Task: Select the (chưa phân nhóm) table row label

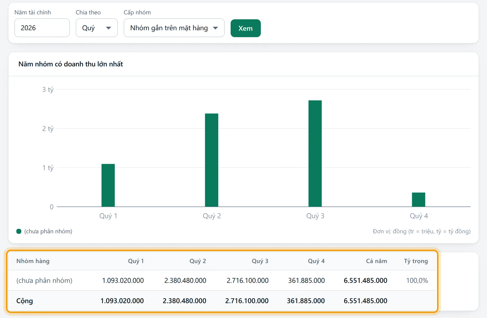Action: (x=44, y=281)
